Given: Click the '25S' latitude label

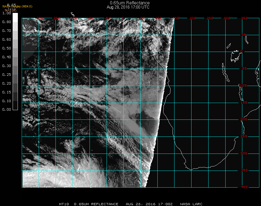Looking at the screenshot, I should click(244, 137).
